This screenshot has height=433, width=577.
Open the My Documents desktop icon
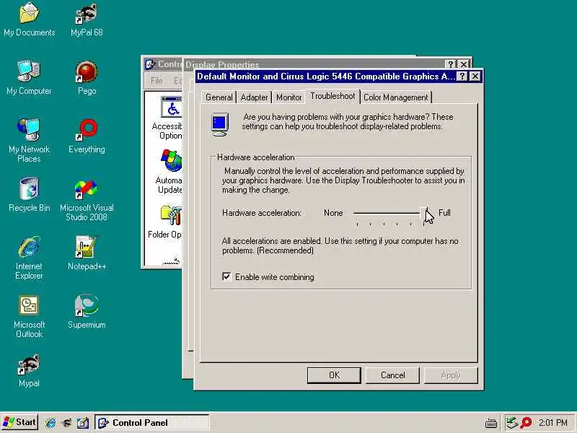click(x=29, y=19)
